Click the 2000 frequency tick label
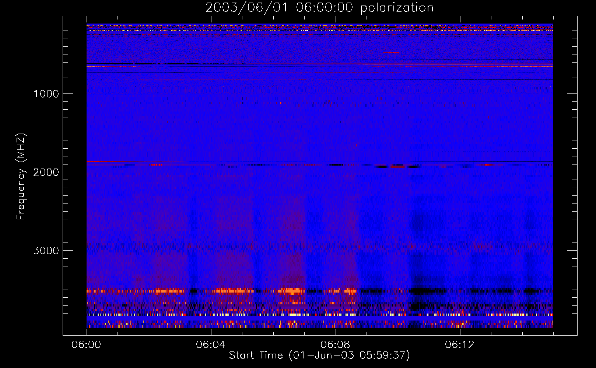The height and width of the screenshot is (368, 596). point(46,172)
